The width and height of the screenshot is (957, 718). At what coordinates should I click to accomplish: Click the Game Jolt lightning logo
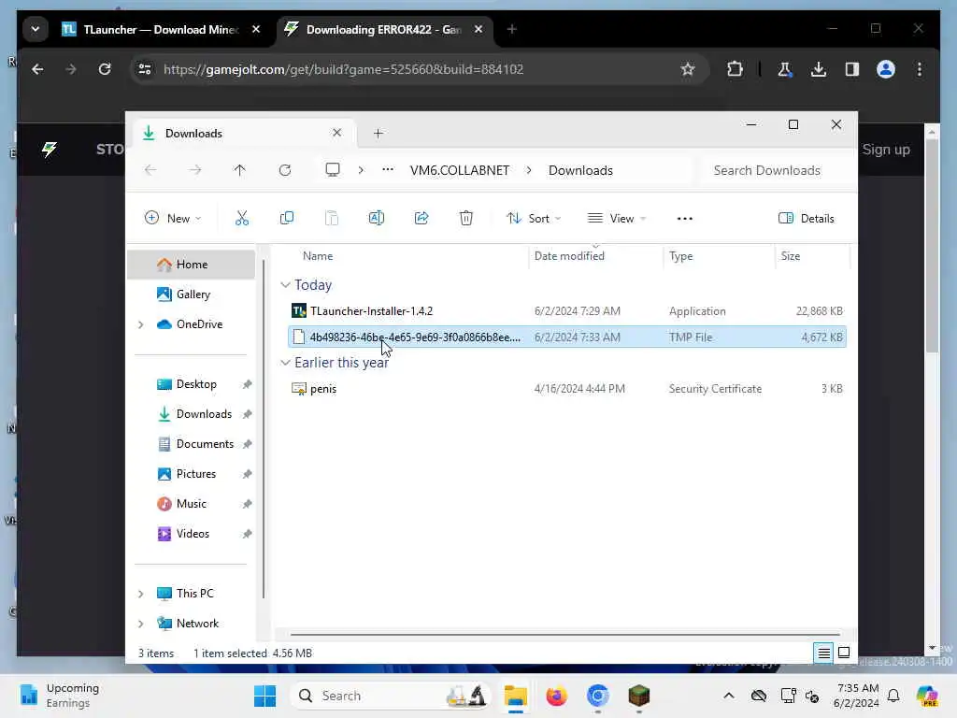click(50, 149)
